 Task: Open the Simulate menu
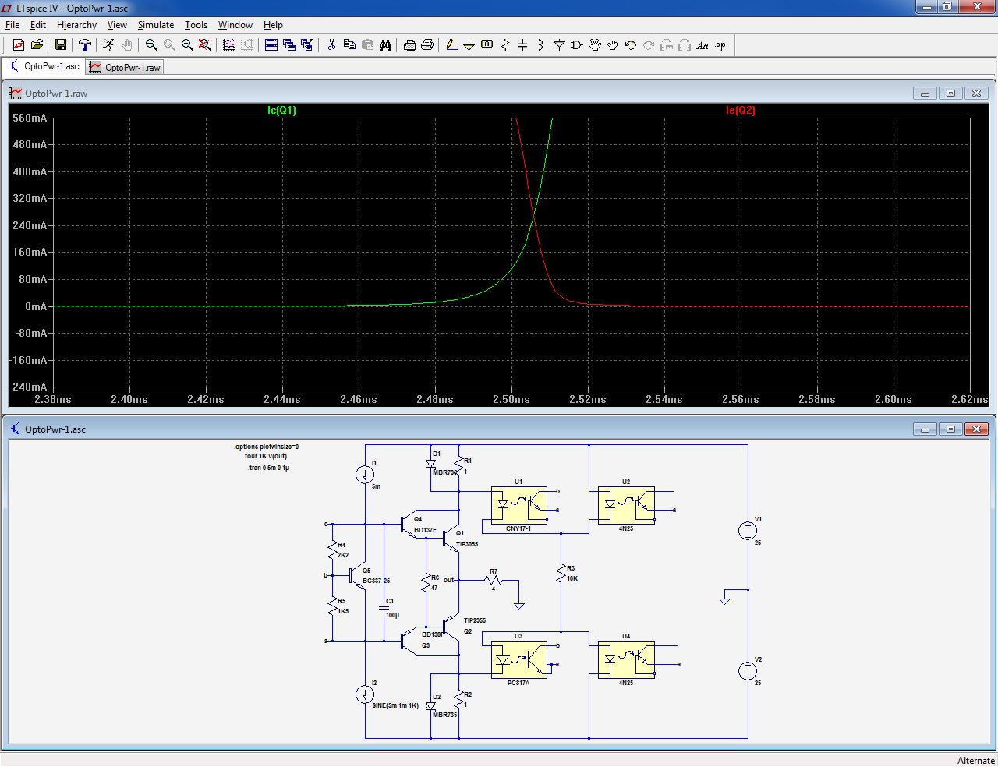click(156, 25)
